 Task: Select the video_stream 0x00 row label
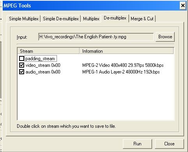click(x=43, y=65)
